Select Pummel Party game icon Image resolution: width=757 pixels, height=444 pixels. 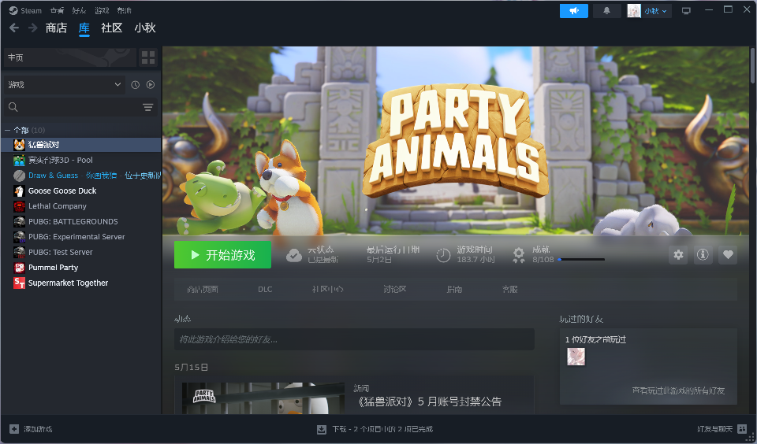coord(19,268)
